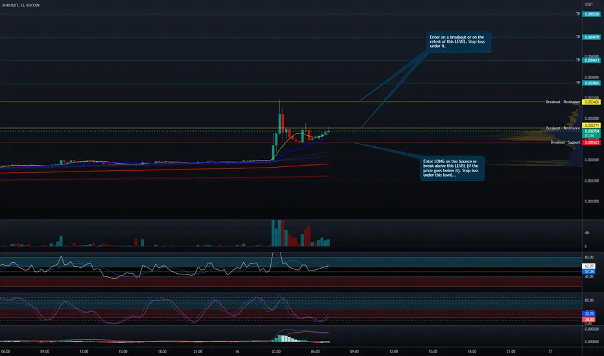Click the 0.003000 price axis value
The width and height of the screenshot is (604, 356).
pos(591,118)
